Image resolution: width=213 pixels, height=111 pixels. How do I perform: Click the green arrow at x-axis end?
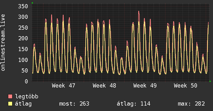tap(210, 81)
